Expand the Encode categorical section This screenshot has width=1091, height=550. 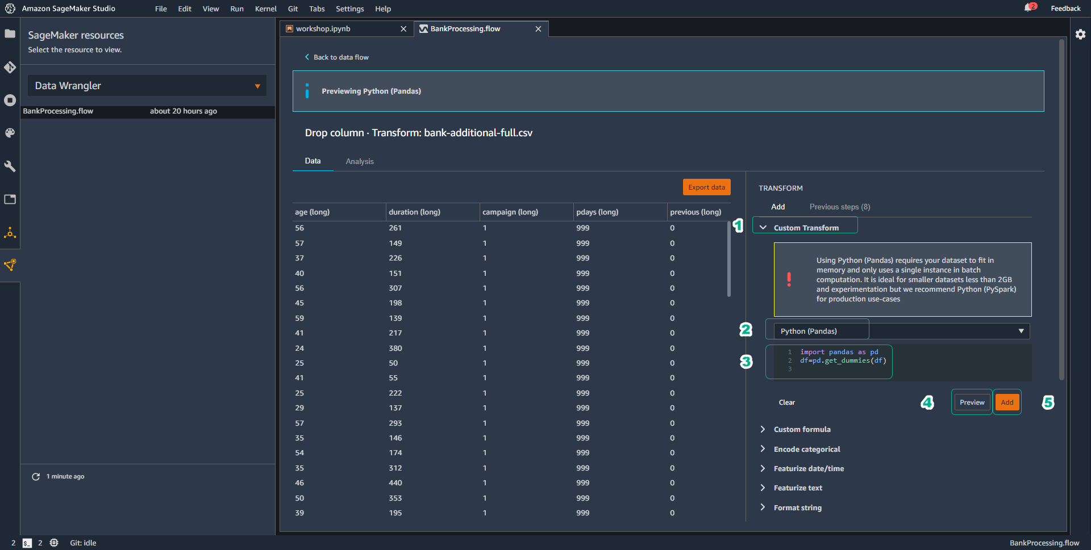point(763,449)
